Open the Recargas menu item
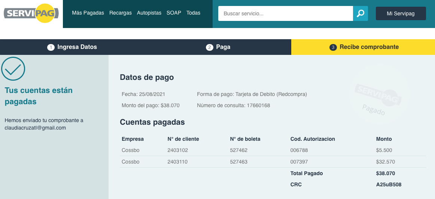Viewport: 435px width, 199px height. tap(121, 13)
